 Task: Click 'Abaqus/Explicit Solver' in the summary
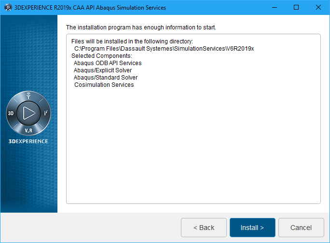coord(103,70)
